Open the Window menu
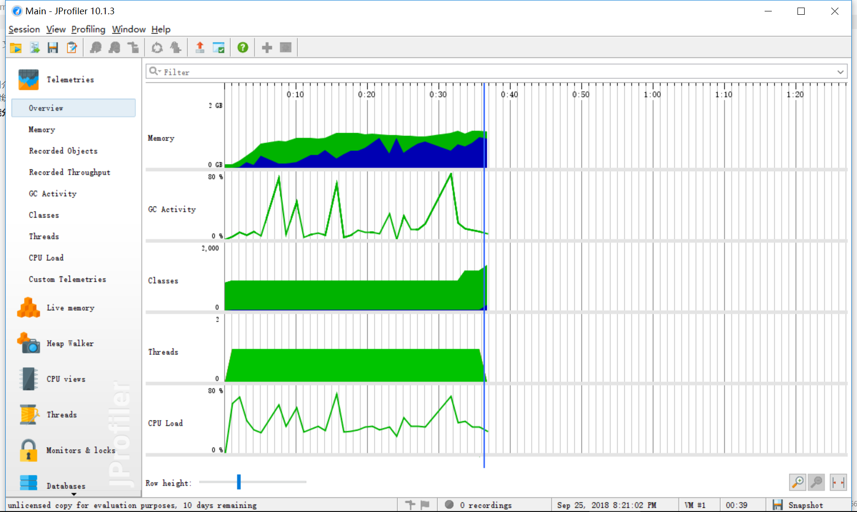The image size is (857, 512). click(129, 29)
